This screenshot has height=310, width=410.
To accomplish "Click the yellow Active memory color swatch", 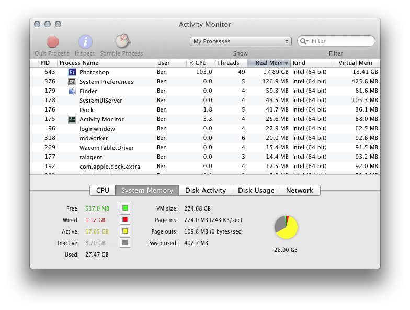I will pos(125,231).
